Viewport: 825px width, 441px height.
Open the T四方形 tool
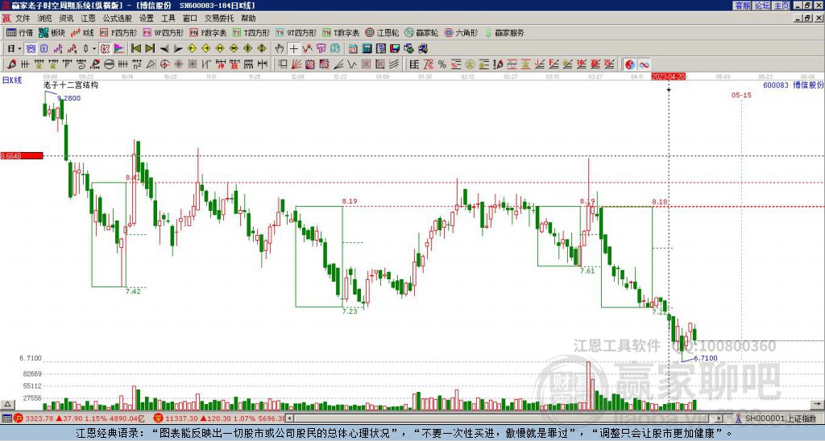[251, 32]
